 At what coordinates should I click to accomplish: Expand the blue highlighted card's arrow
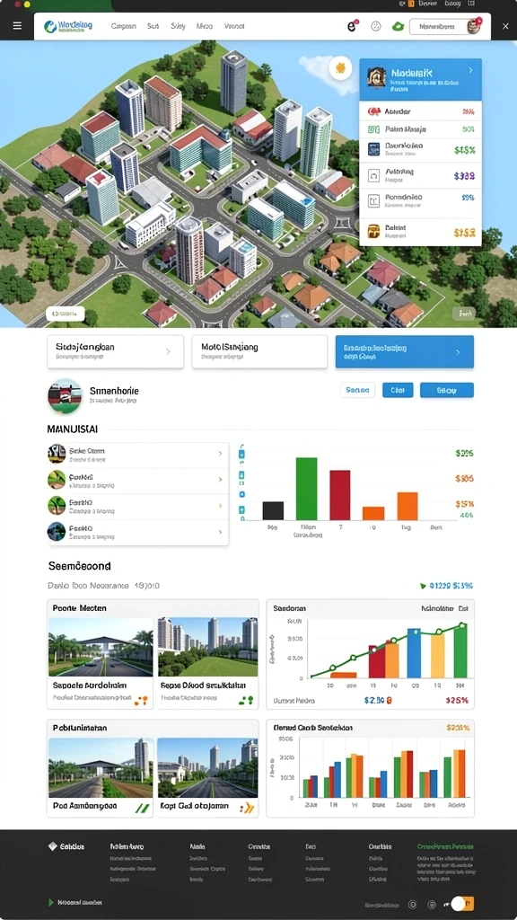[458, 352]
